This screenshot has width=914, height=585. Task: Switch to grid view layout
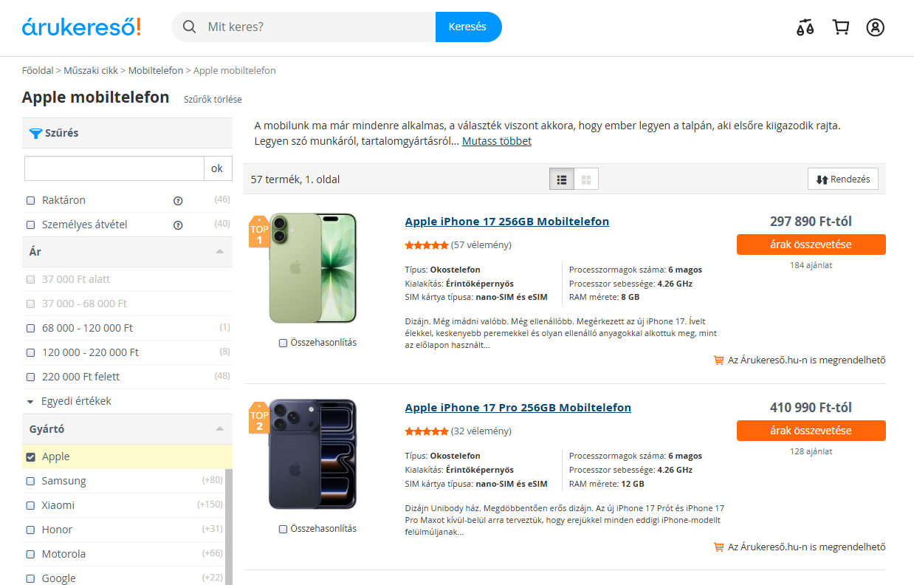tap(586, 179)
